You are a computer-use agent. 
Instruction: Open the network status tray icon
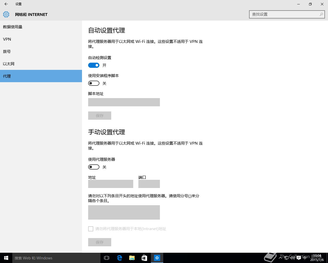coord(287,258)
